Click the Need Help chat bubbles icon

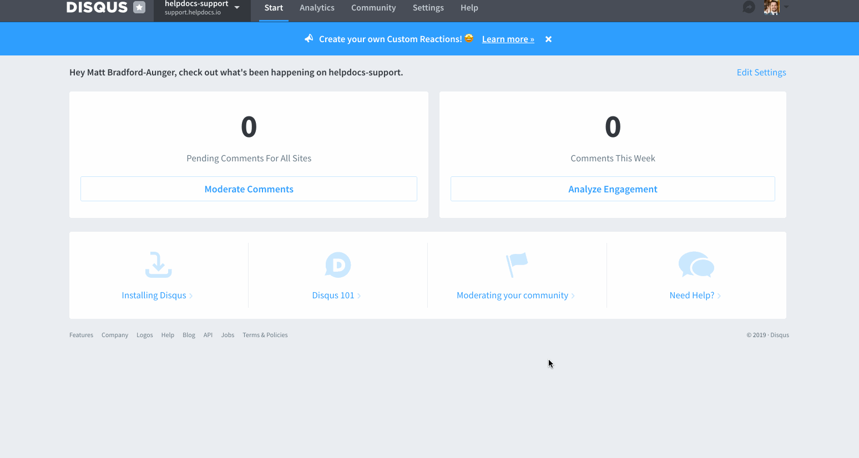point(696,264)
